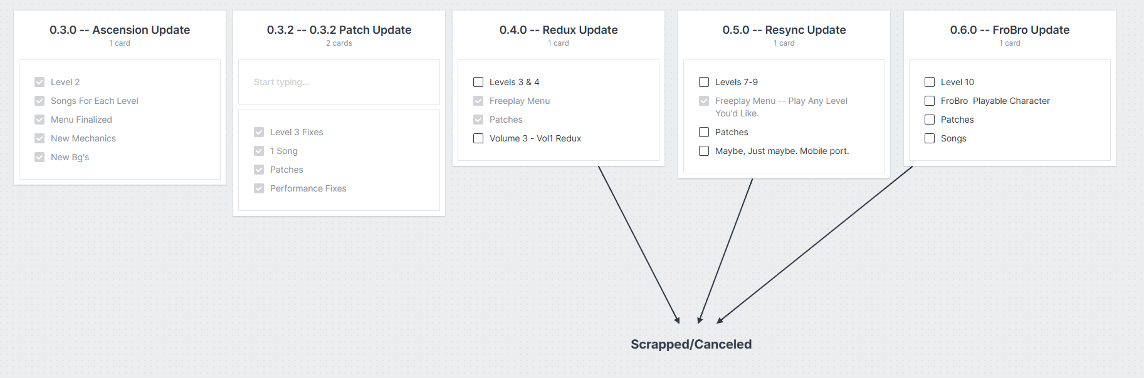Tick the Volume 3 - Vol1 Redux checkbox
This screenshot has width=1144, height=378.
coord(478,138)
